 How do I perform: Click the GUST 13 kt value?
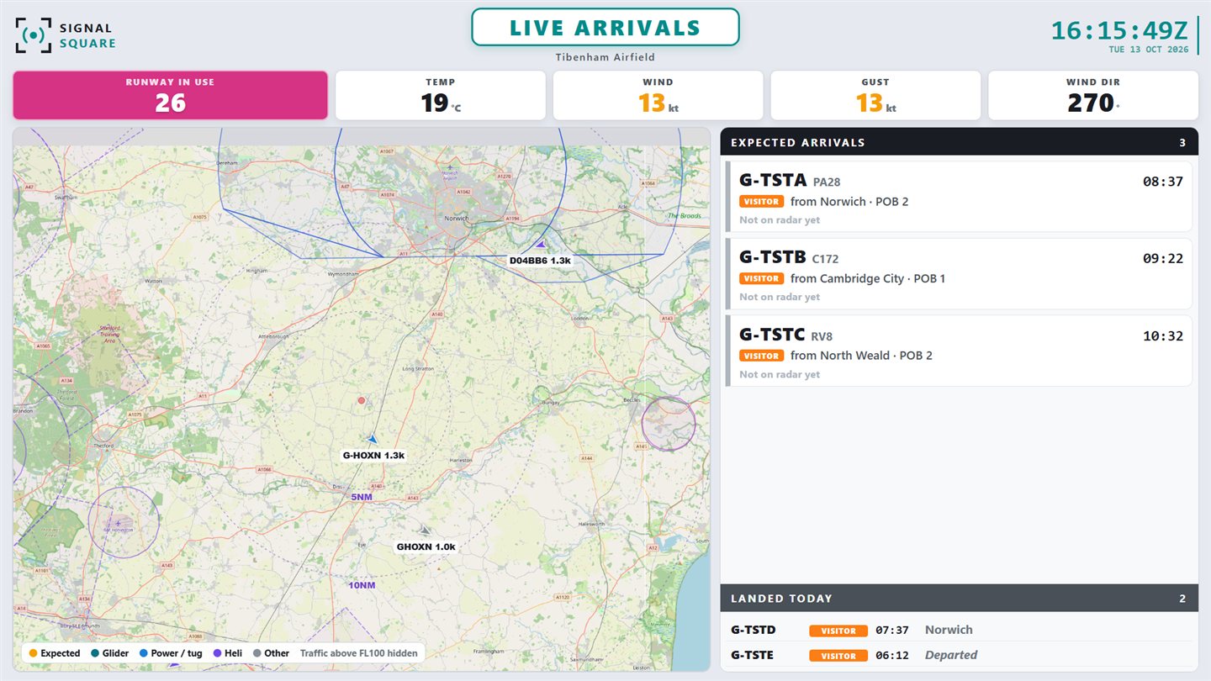[875, 103]
